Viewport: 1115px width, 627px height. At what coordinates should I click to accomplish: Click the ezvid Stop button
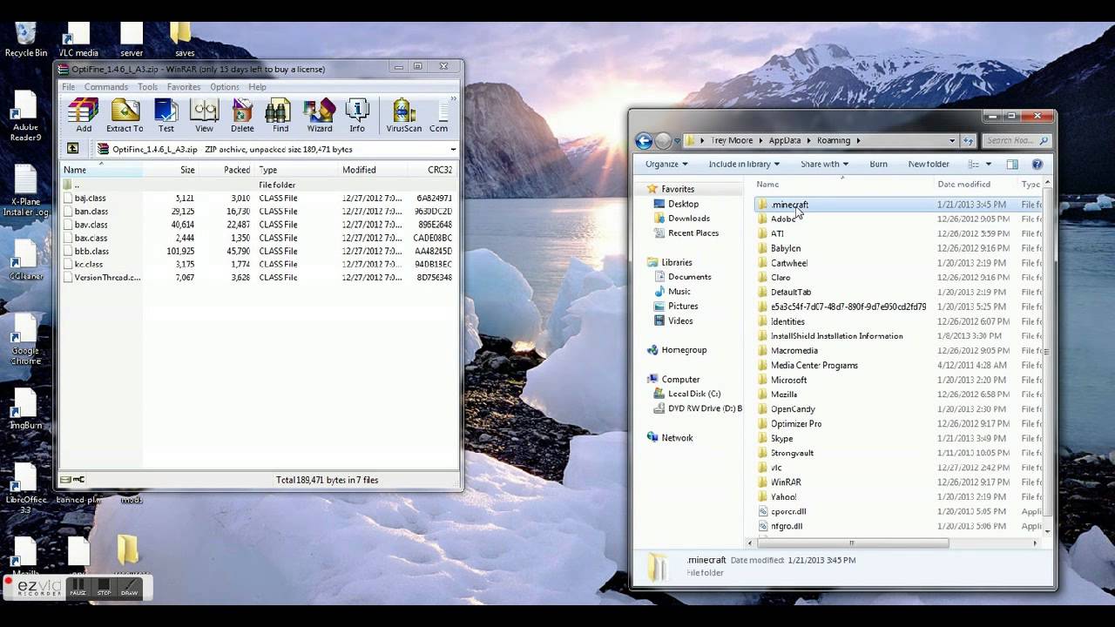(104, 588)
